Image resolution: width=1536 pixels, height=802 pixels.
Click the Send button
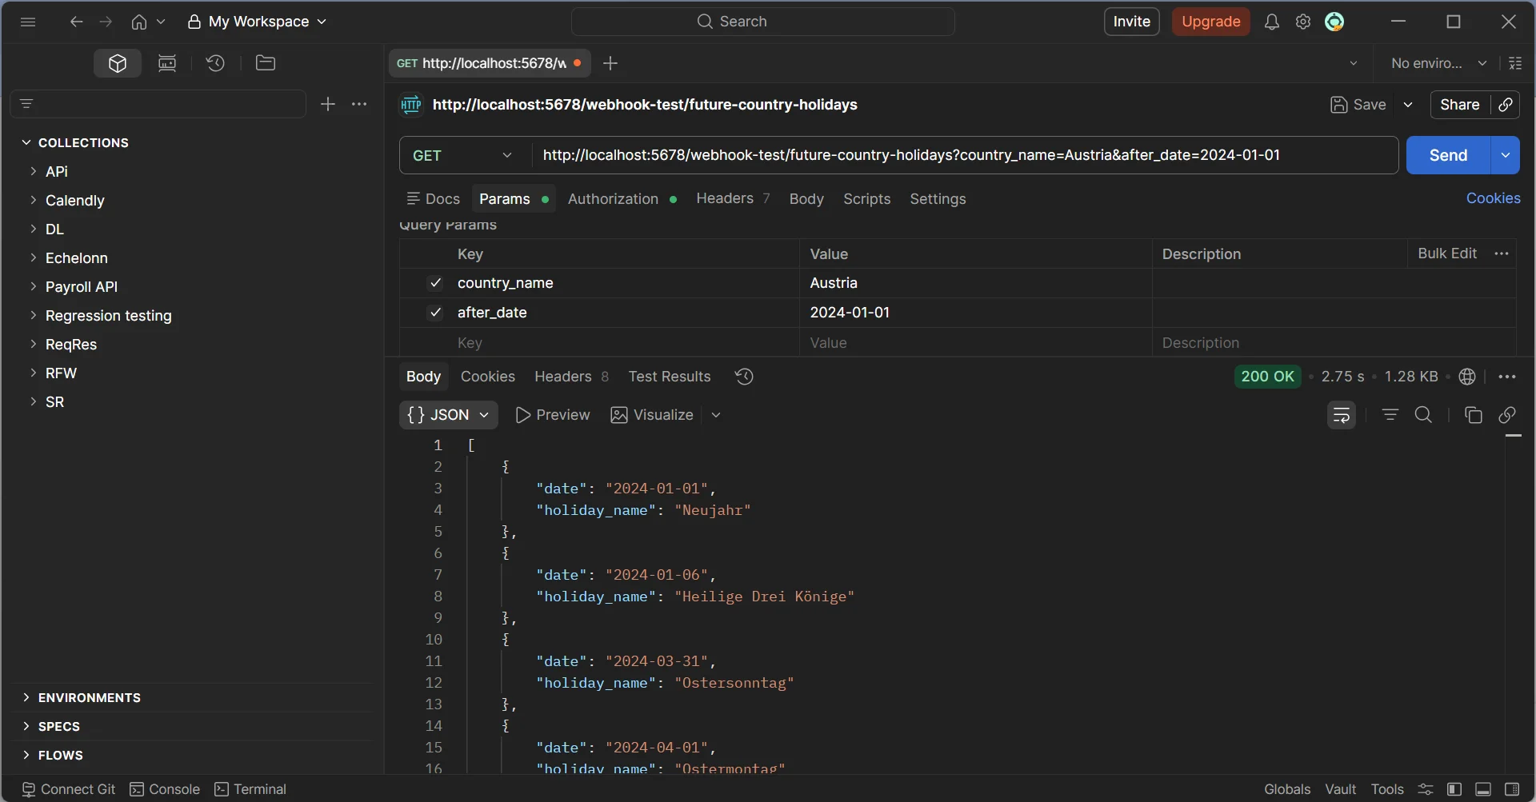1448,155
